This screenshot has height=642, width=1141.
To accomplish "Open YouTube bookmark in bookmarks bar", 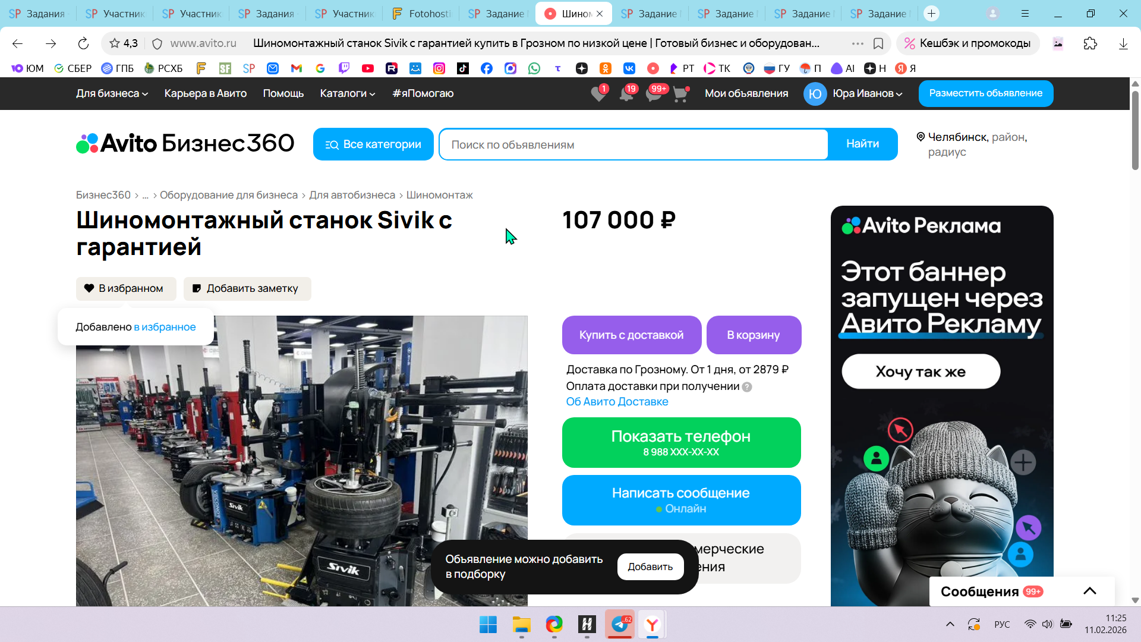I will click(x=368, y=68).
